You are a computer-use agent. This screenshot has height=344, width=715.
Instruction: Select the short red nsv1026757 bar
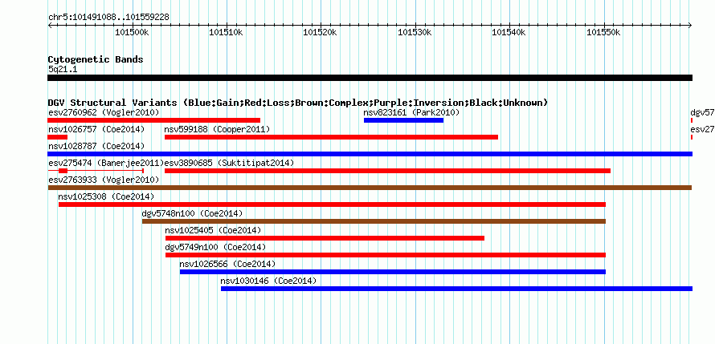(58, 137)
